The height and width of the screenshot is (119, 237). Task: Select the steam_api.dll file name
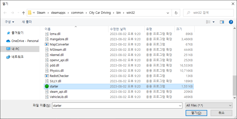[x=58, y=91]
